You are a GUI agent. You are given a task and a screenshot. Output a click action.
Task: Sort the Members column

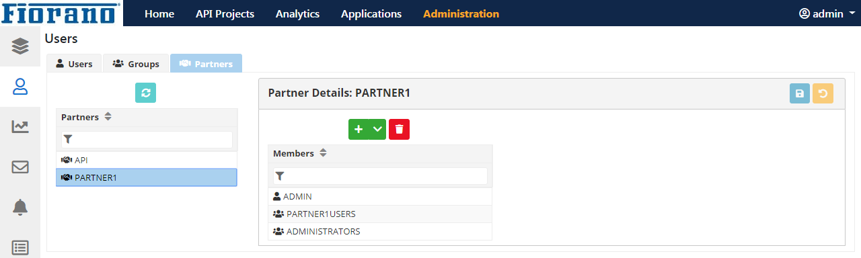coord(323,153)
